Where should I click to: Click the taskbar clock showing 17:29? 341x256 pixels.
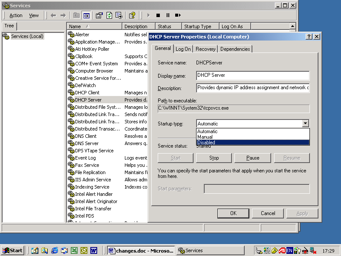click(x=328, y=251)
